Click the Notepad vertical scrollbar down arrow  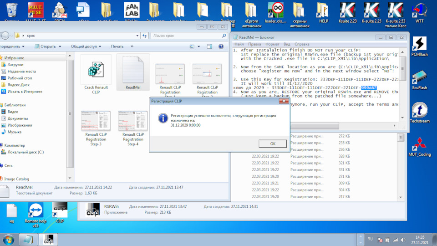[402, 118]
